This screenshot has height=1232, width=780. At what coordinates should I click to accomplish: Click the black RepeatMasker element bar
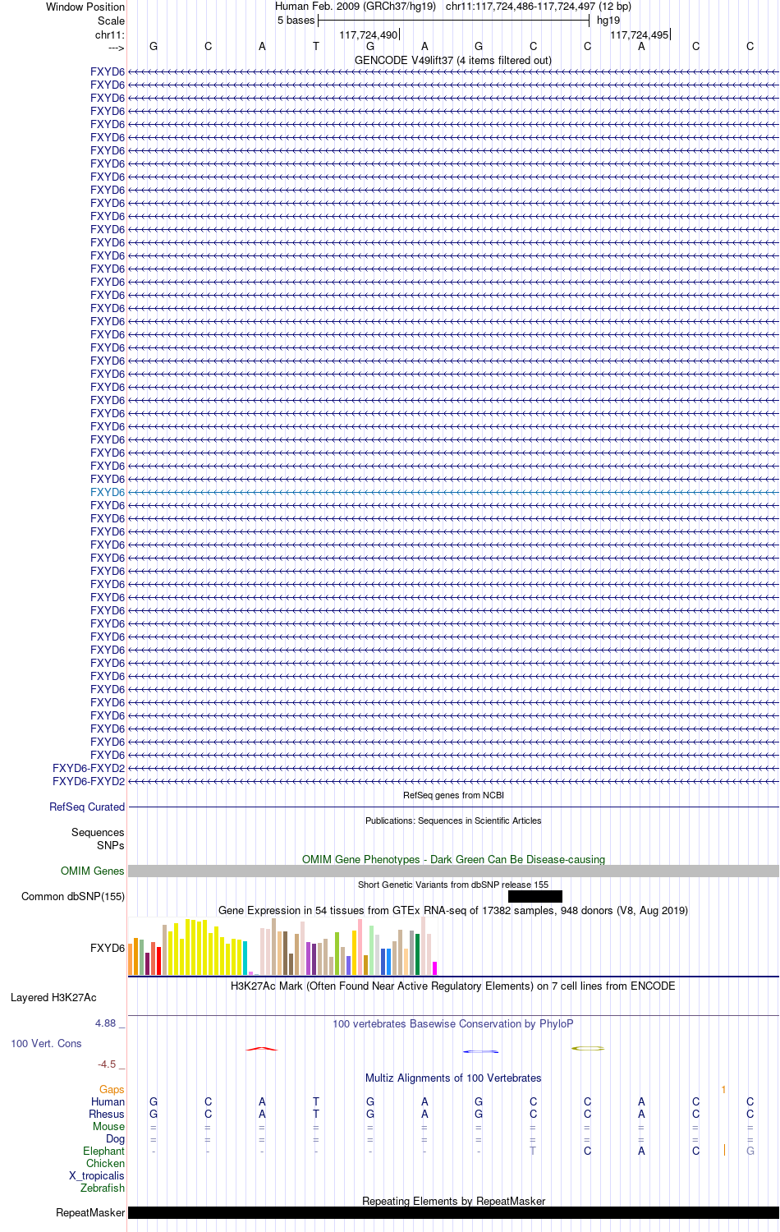453,1212
